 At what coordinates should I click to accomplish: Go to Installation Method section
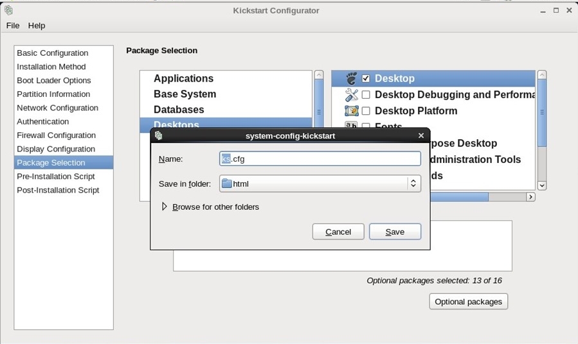click(x=64, y=67)
